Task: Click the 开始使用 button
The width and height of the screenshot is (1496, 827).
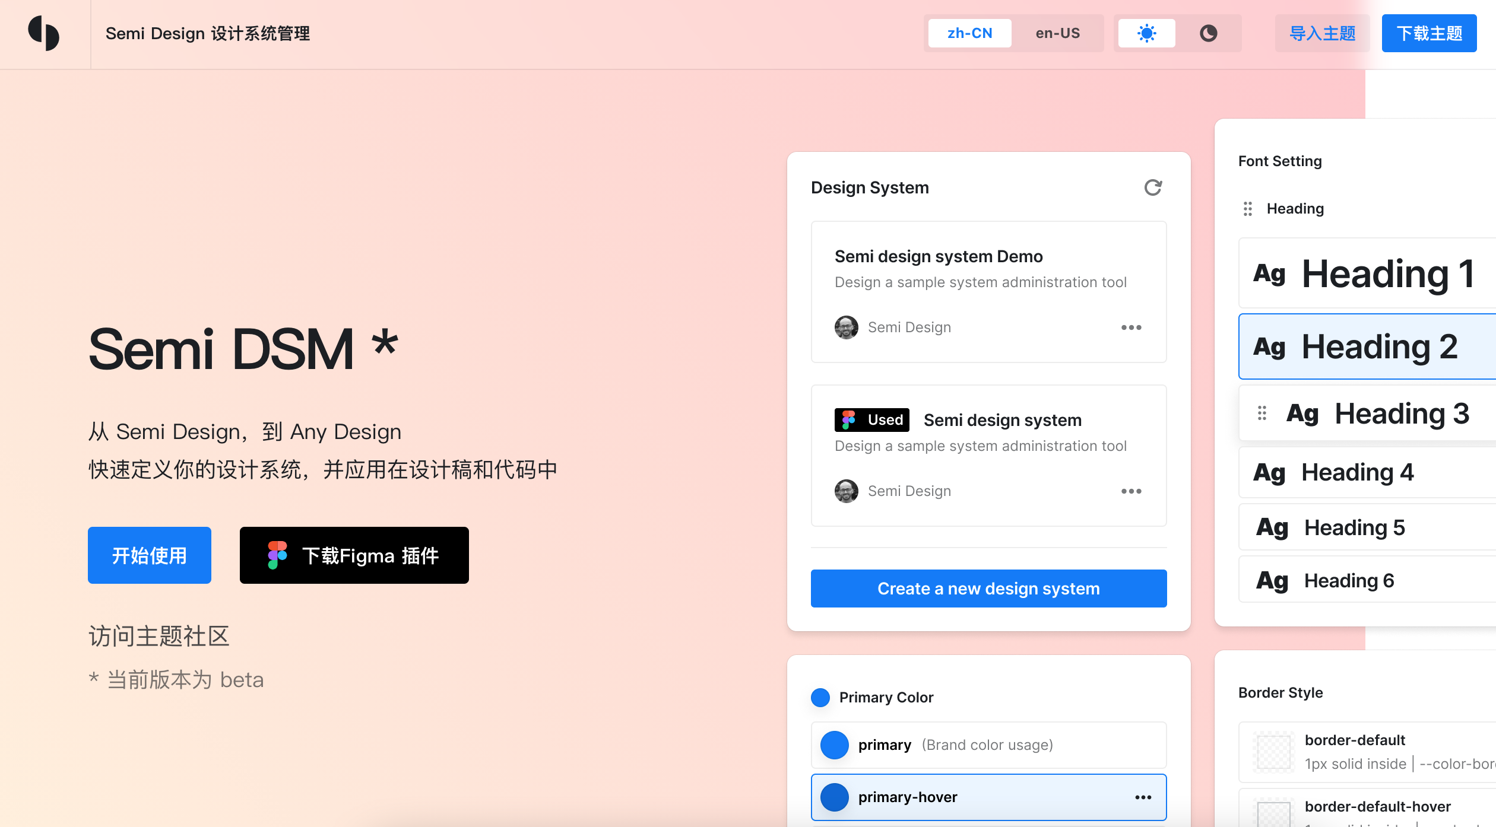Action: coord(150,555)
